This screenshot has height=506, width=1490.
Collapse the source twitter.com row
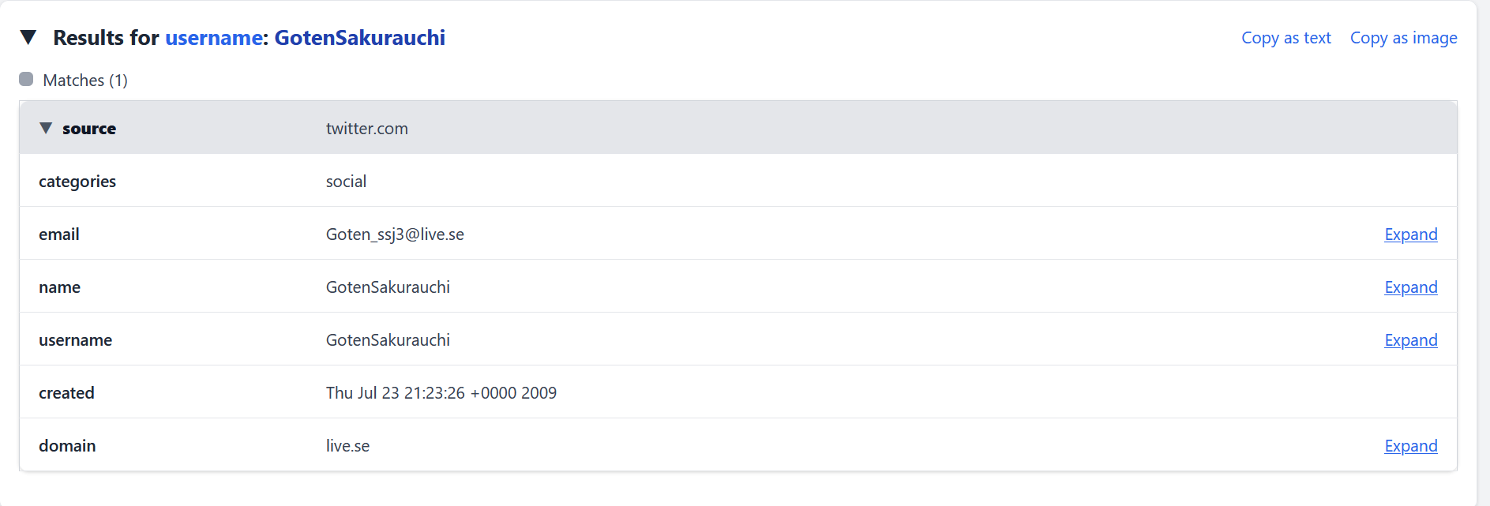[x=46, y=128]
